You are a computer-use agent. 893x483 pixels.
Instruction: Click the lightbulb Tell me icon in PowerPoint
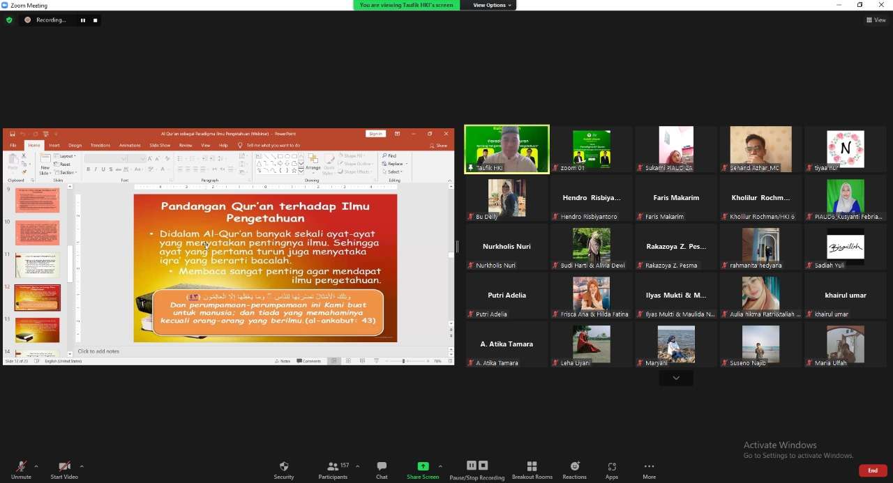[241, 146]
